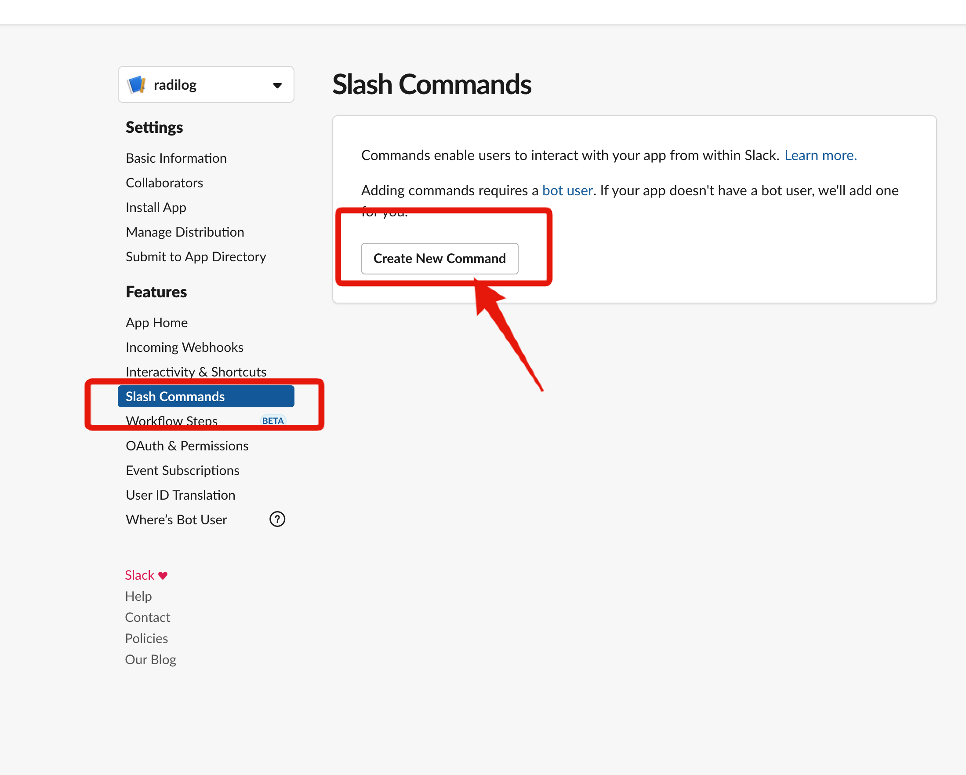Click the BETA badge on Workflow Steps

272,420
